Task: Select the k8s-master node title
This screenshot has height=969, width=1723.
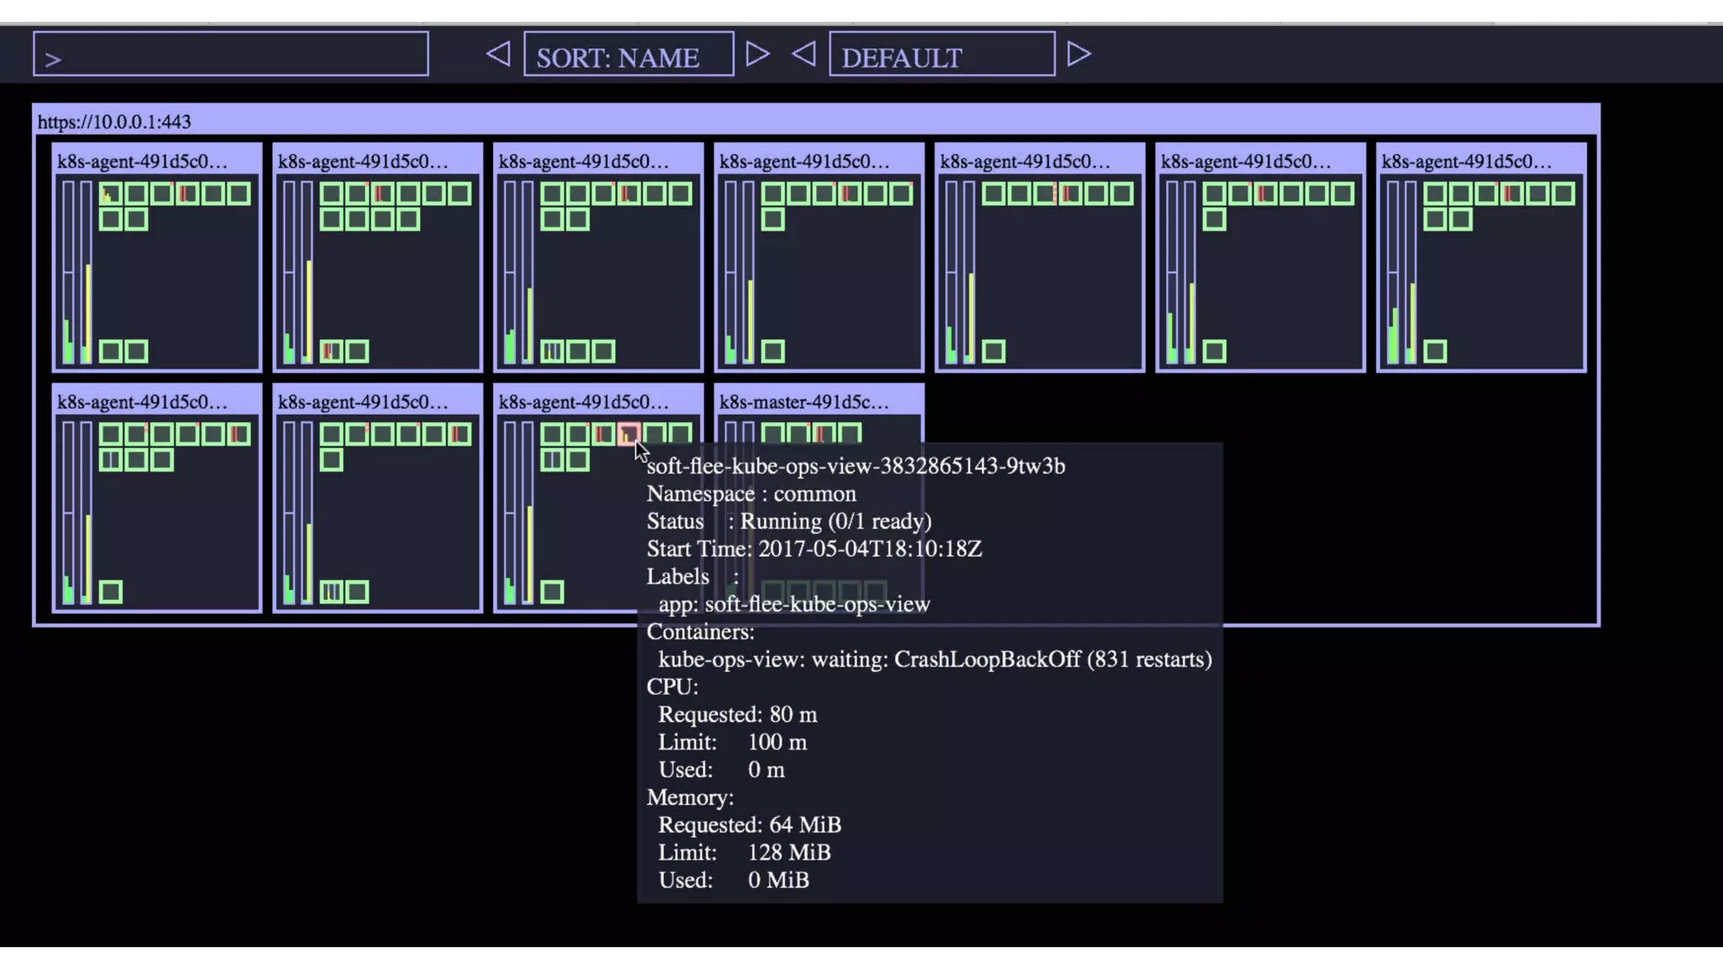Action: (803, 402)
